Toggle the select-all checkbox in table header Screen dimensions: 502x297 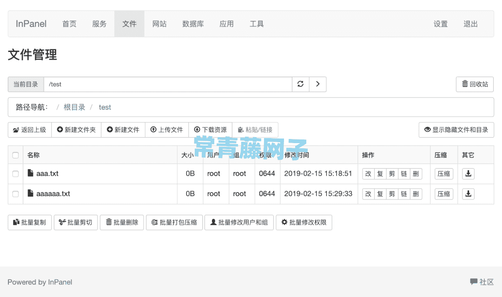tap(15, 155)
